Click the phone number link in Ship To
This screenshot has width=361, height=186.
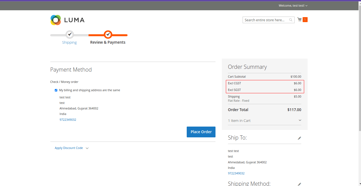[236, 173]
